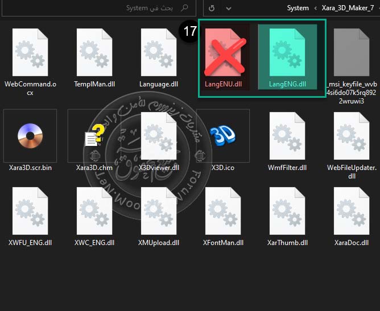Image resolution: width=380 pixels, height=311 pixels.
Task: Click the file name WmfFilter.dll
Action: pos(287,168)
